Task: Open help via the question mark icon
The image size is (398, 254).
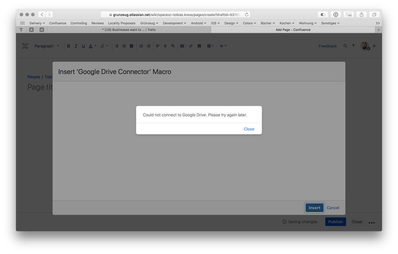Action: click(353, 46)
